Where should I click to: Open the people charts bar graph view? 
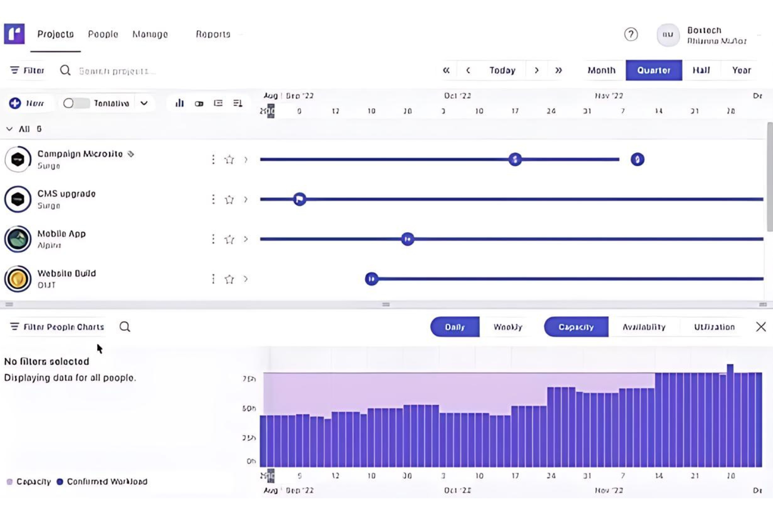coord(179,103)
